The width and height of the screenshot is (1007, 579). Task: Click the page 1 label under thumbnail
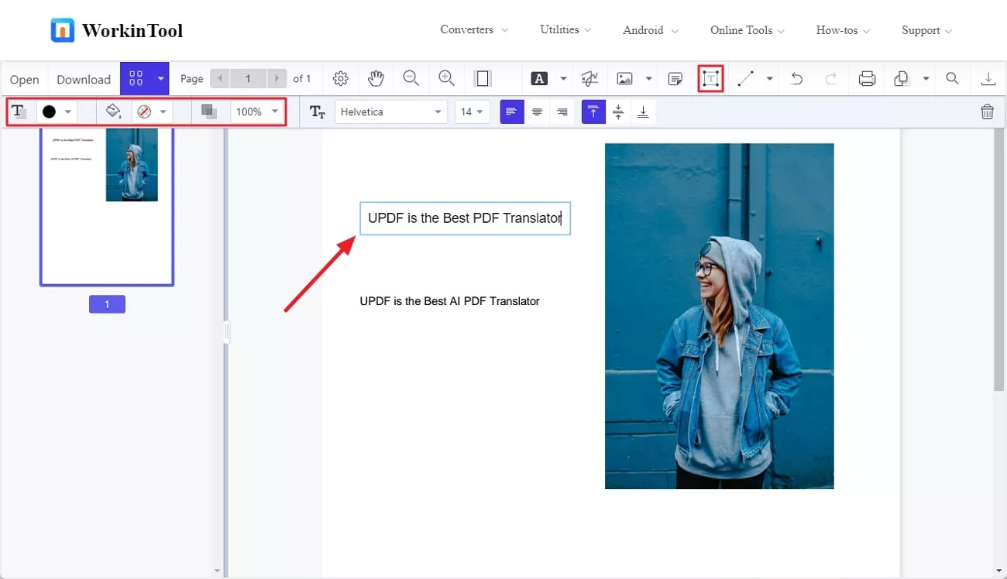pos(107,304)
